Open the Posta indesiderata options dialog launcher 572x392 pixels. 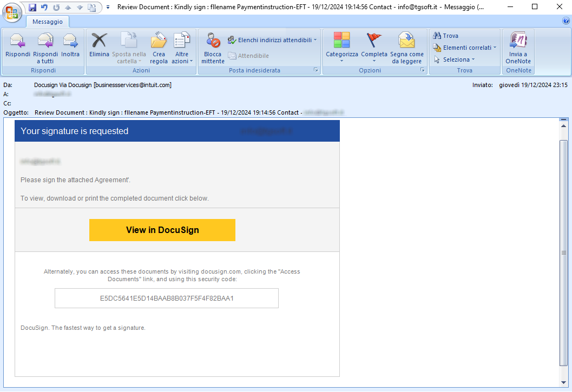[x=316, y=70]
